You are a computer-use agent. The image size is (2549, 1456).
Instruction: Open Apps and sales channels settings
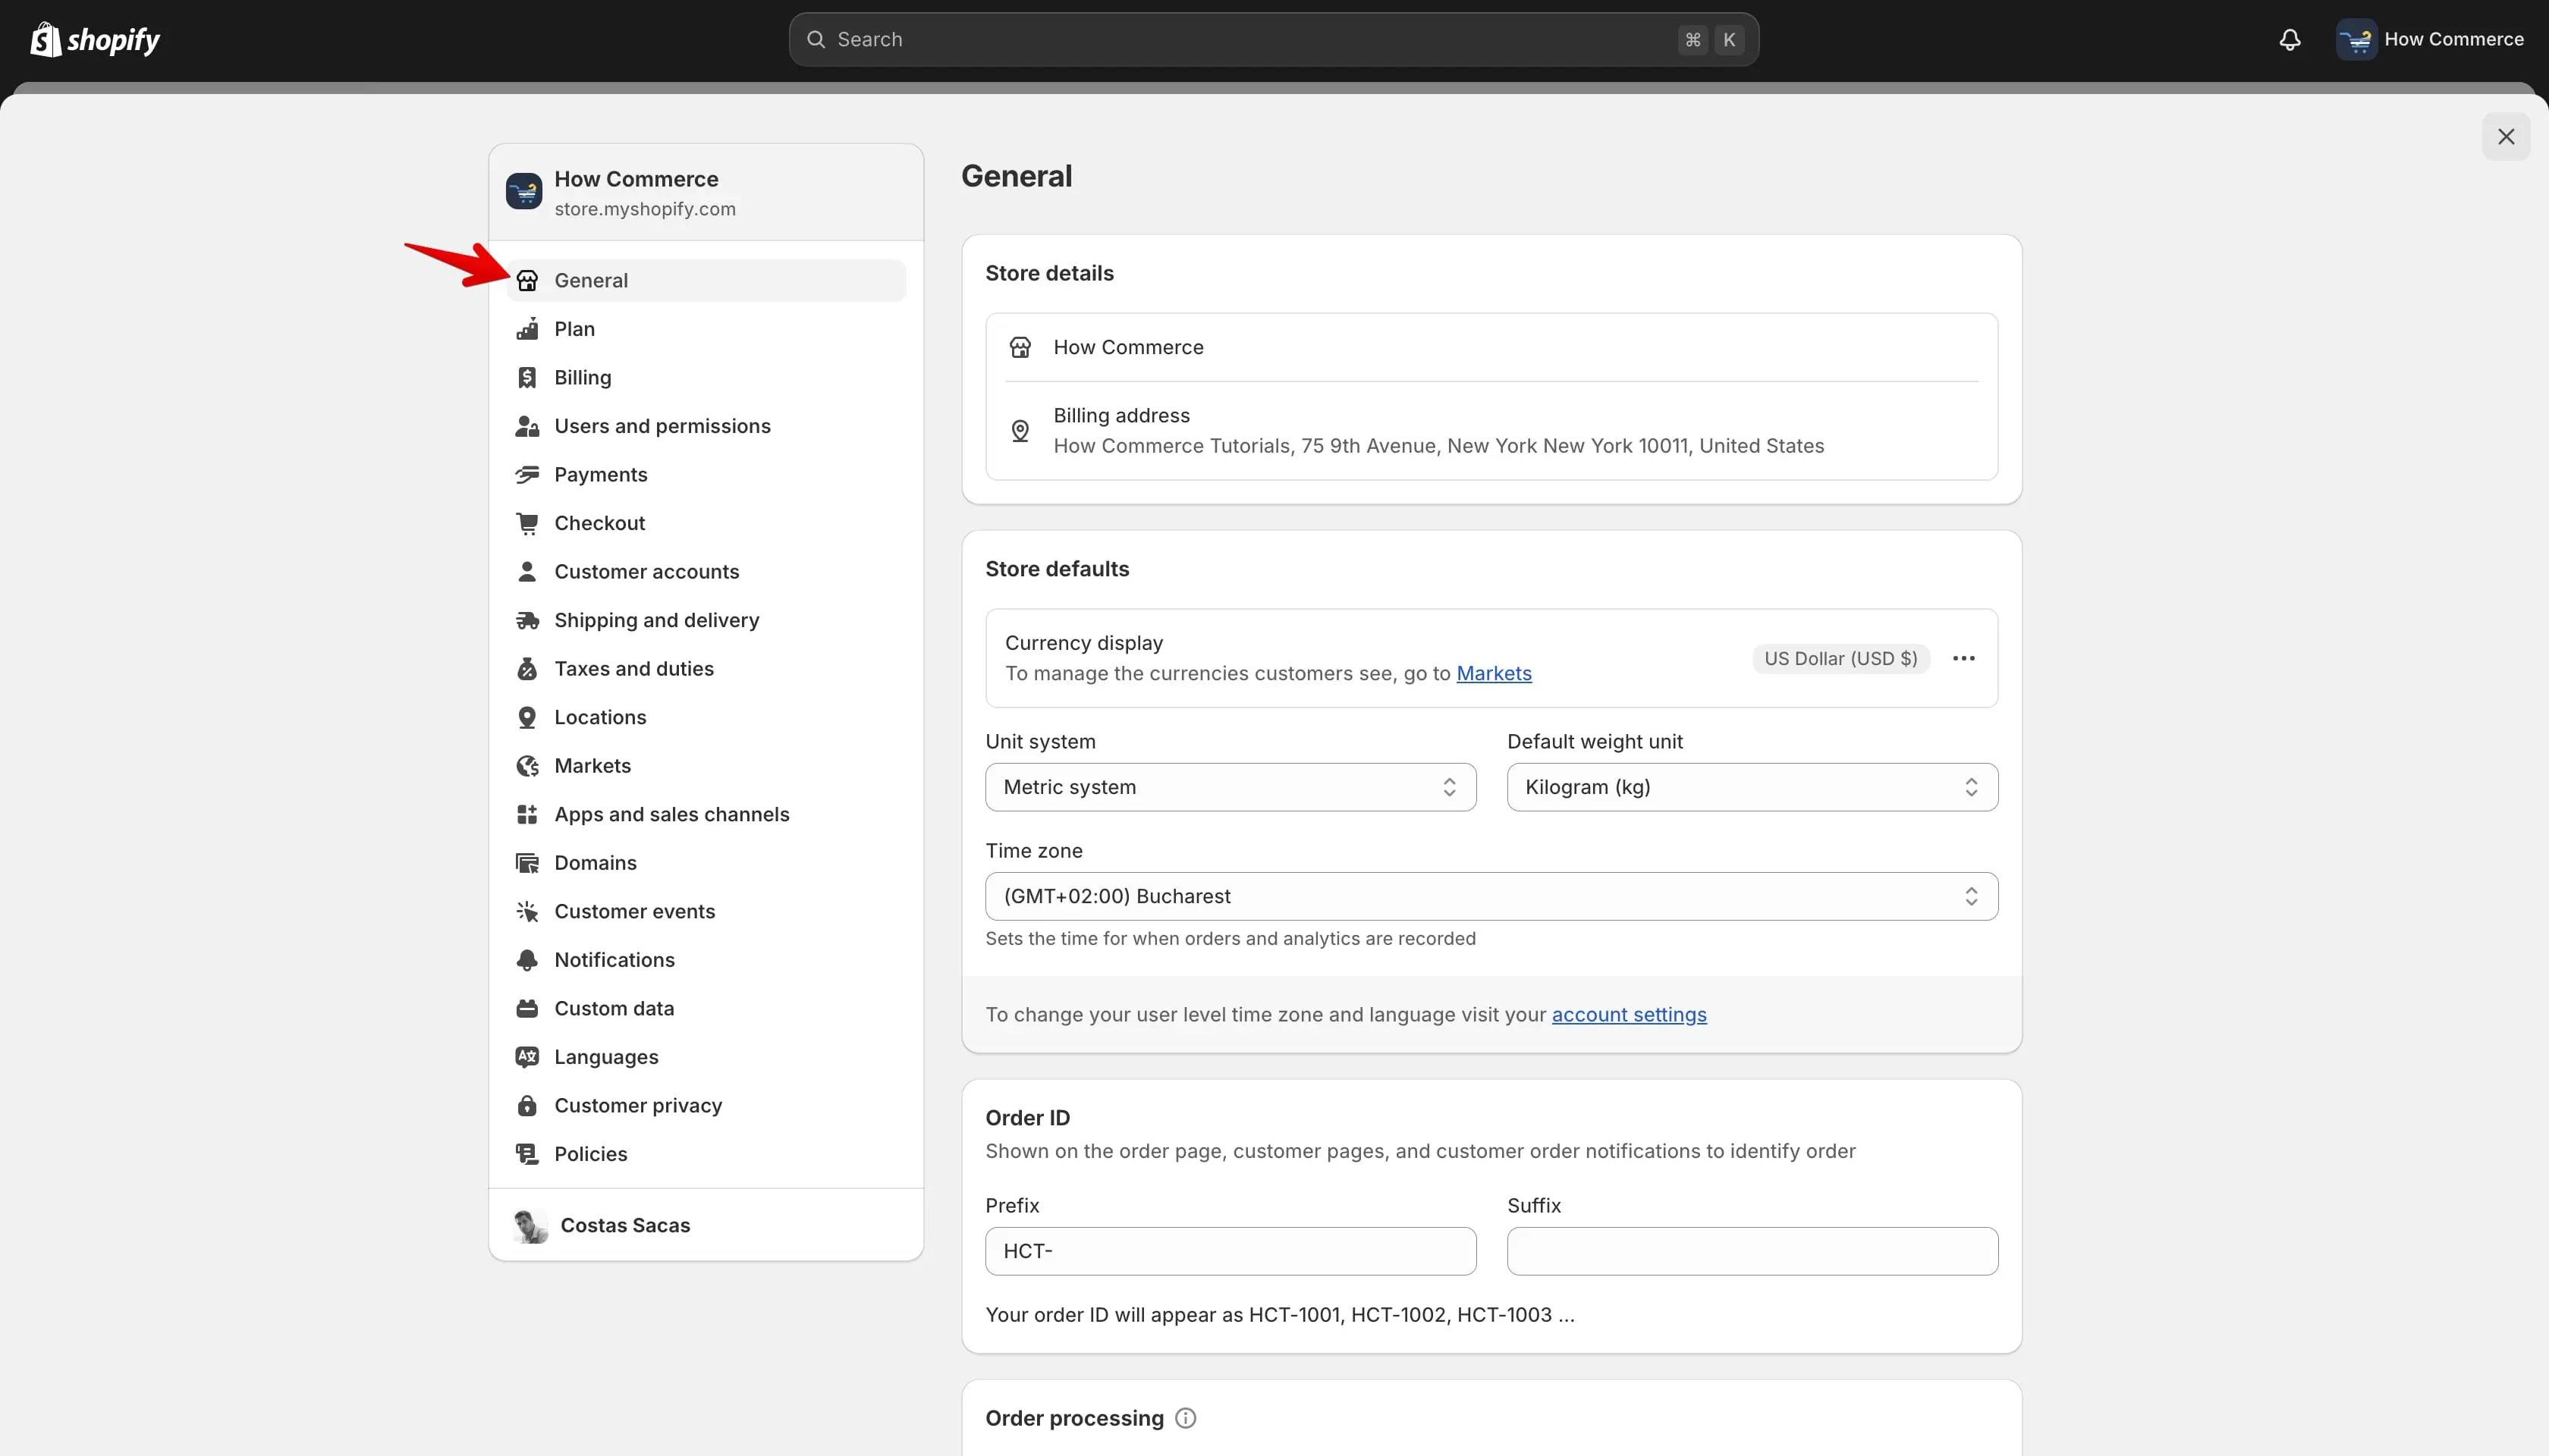tap(706, 815)
